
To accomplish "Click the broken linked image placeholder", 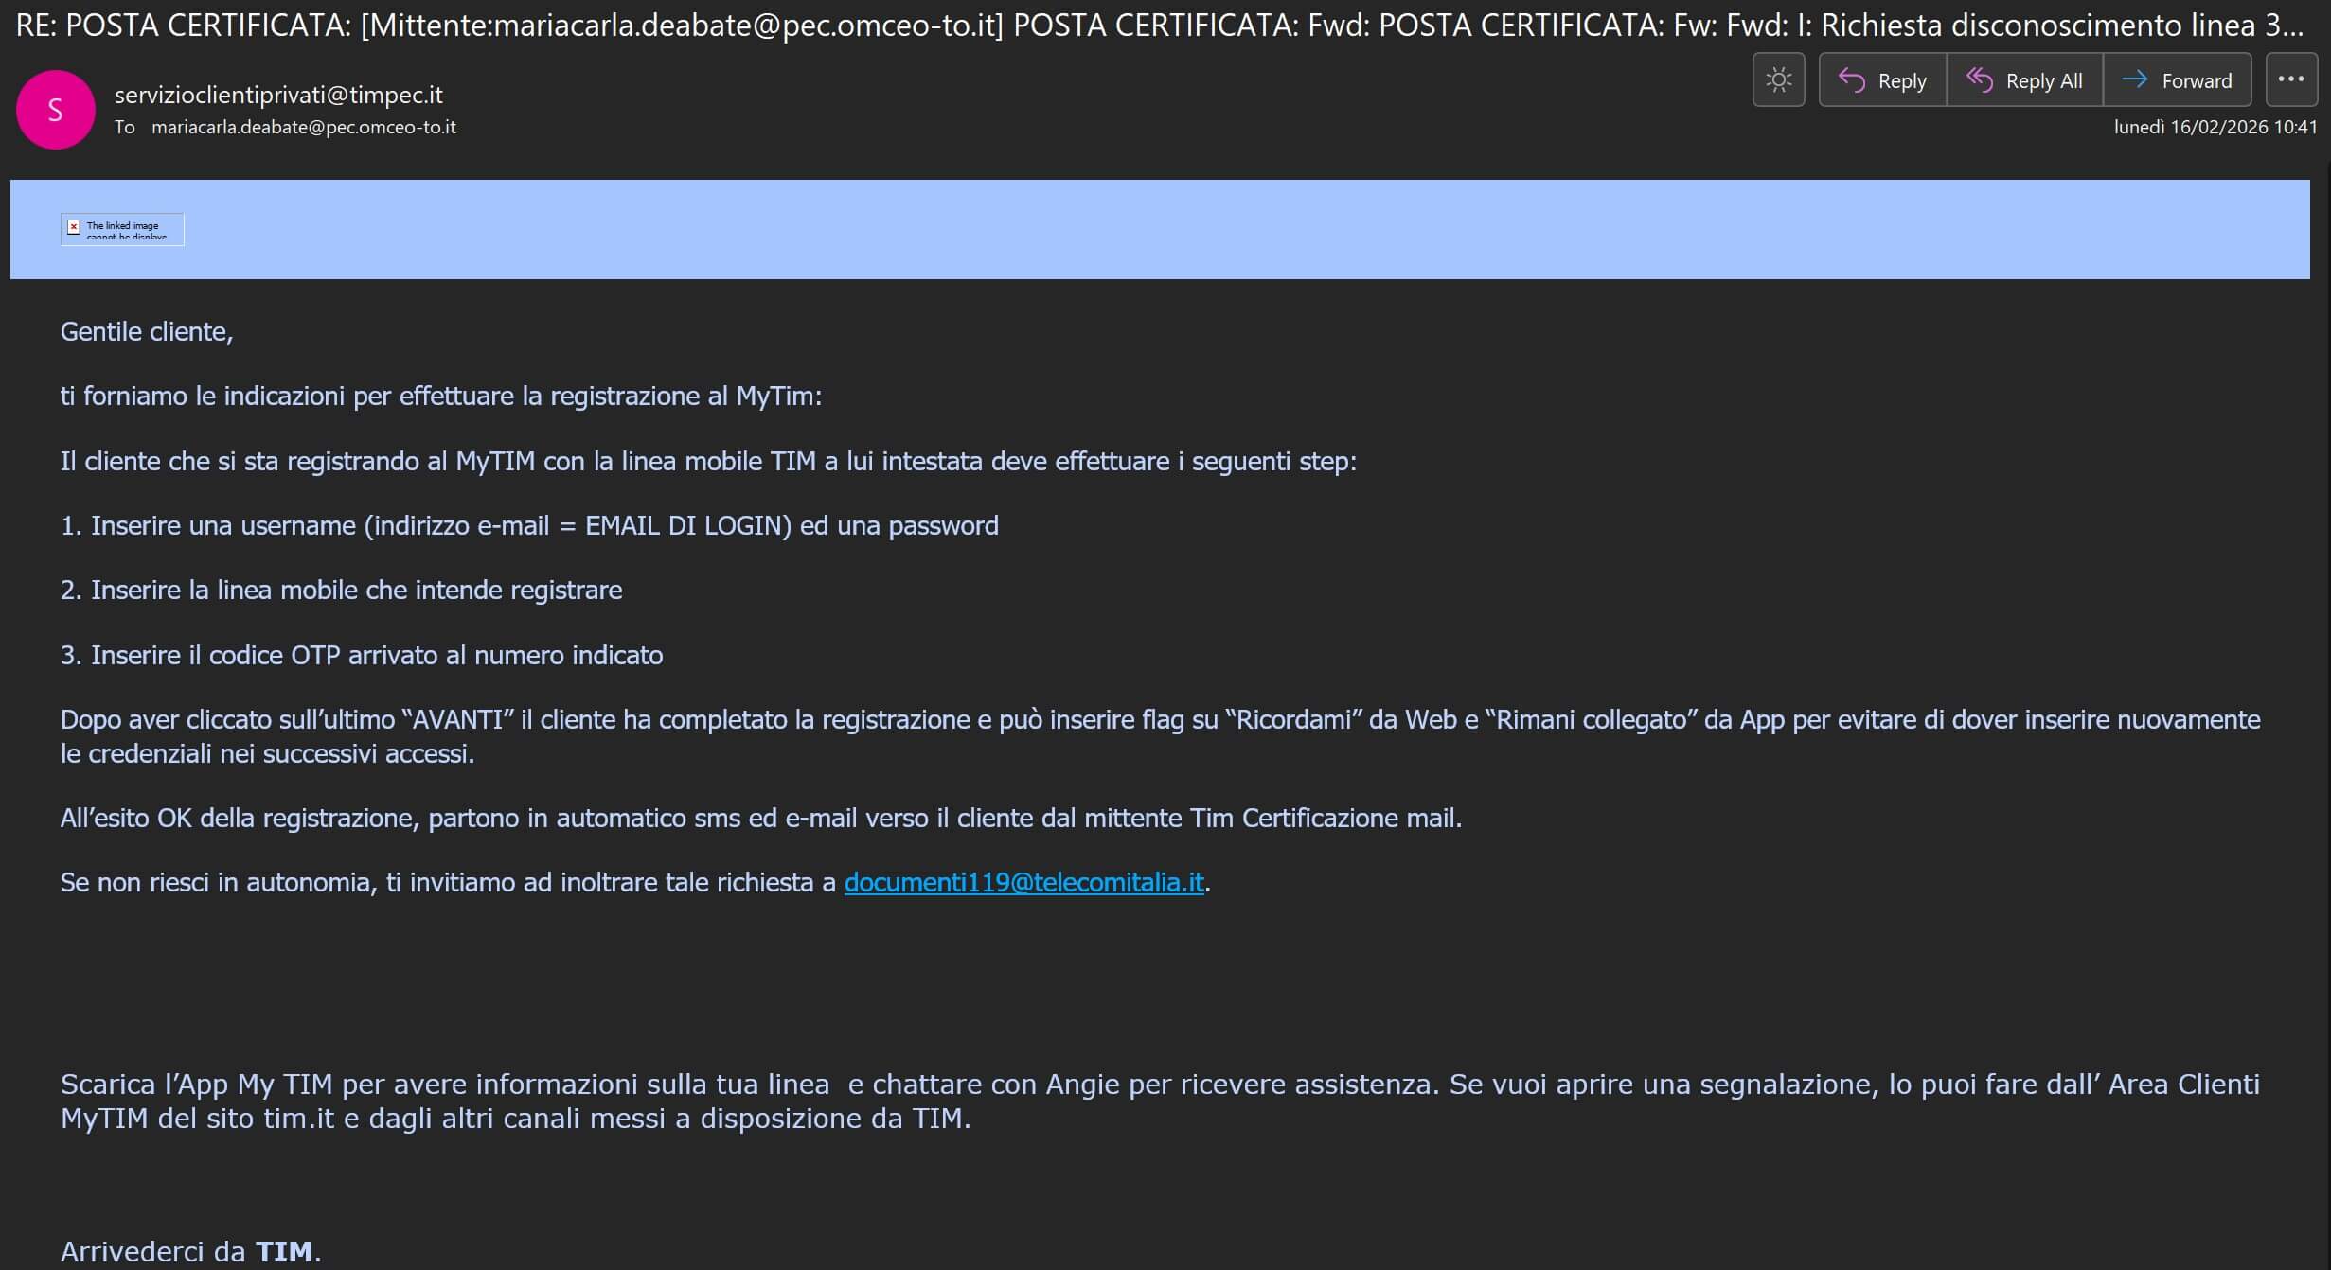I will pos(122,229).
